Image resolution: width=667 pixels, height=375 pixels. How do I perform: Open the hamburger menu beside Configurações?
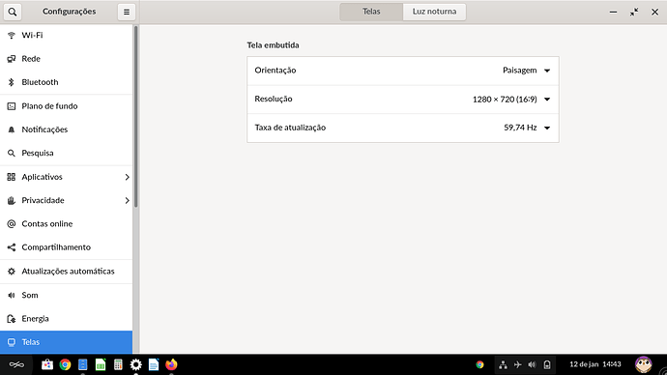pyautogui.click(x=127, y=12)
